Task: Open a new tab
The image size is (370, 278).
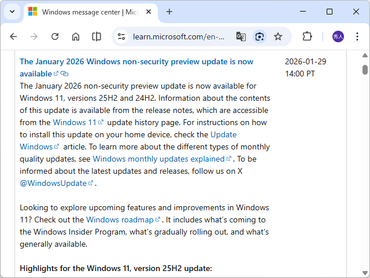Action: [x=169, y=12]
